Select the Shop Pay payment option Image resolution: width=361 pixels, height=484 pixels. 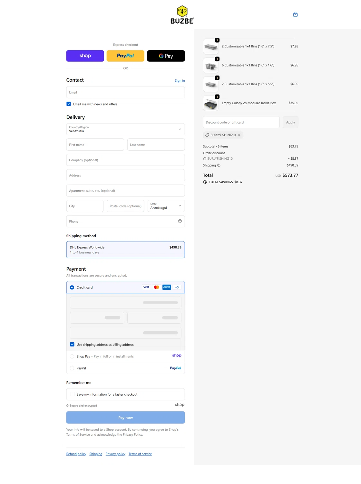click(x=72, y=357)
